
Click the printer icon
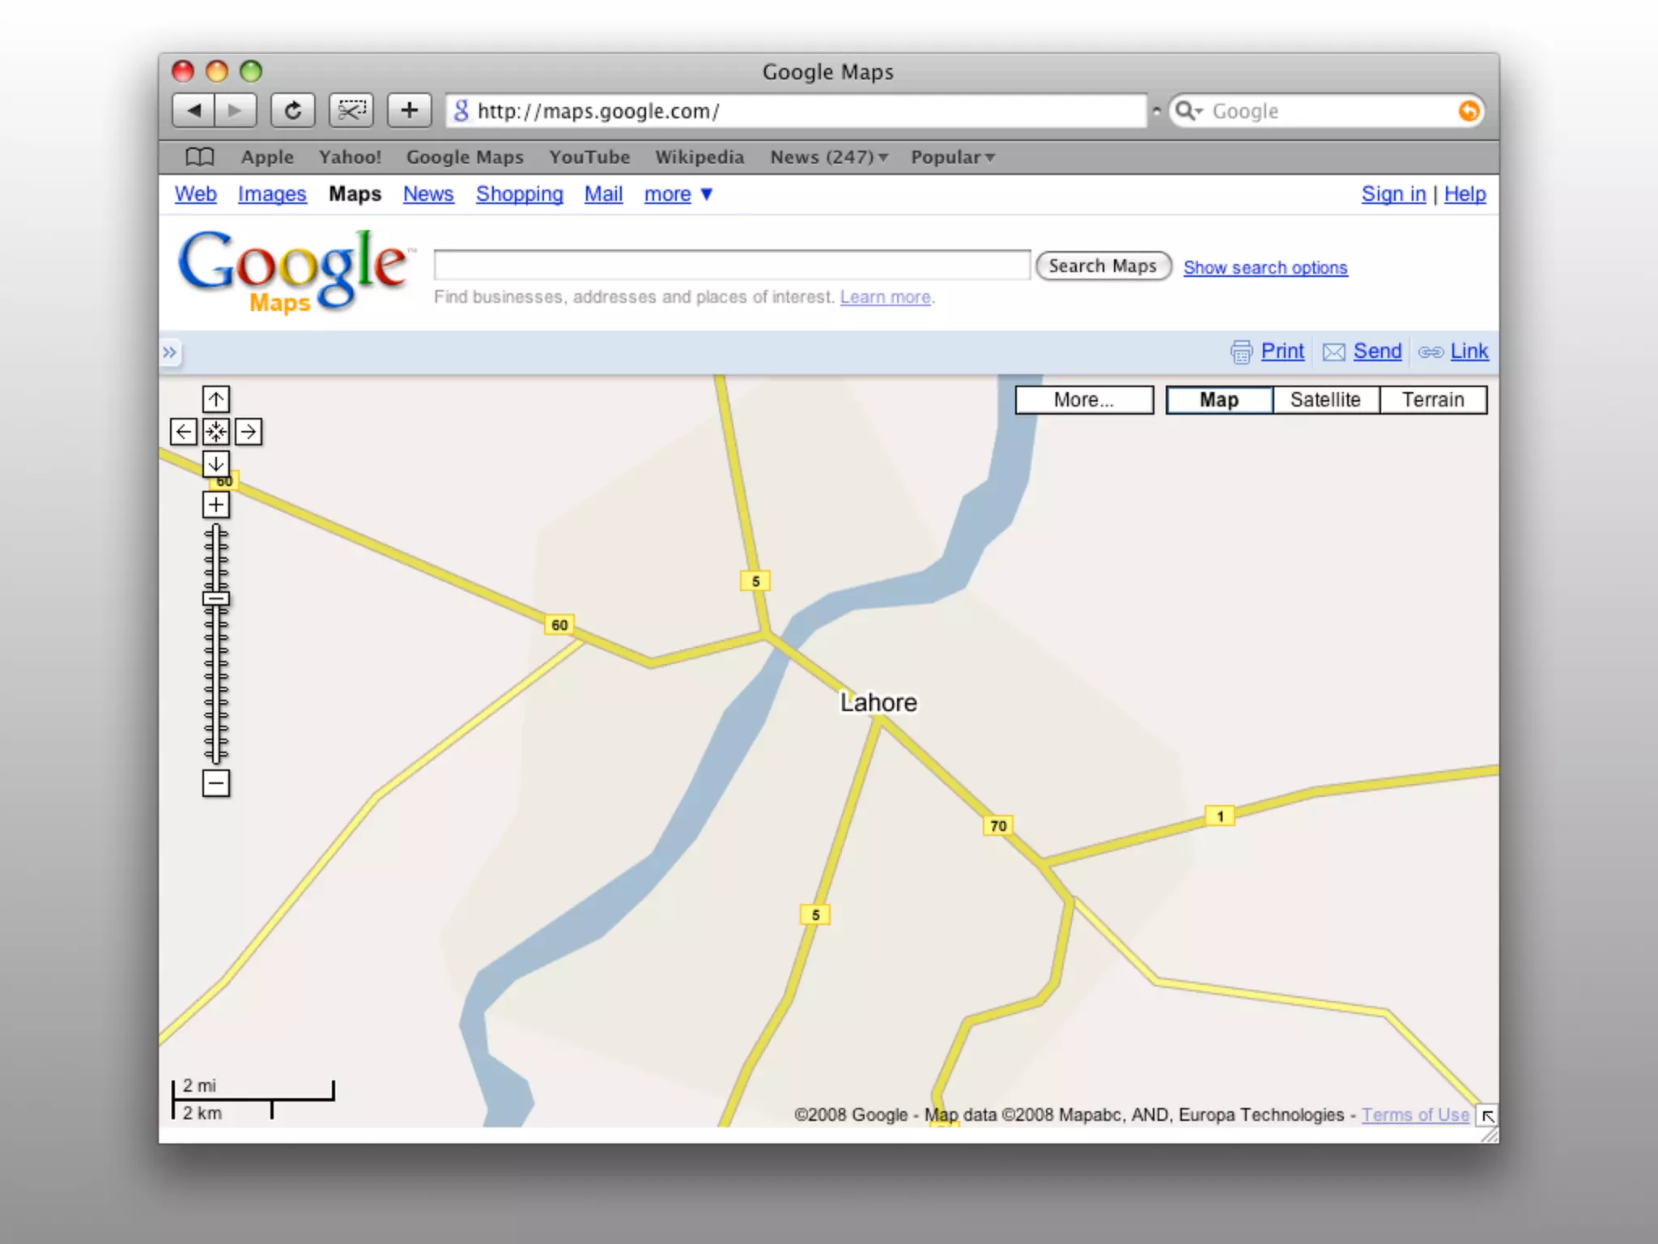(x=1241, y=351)
